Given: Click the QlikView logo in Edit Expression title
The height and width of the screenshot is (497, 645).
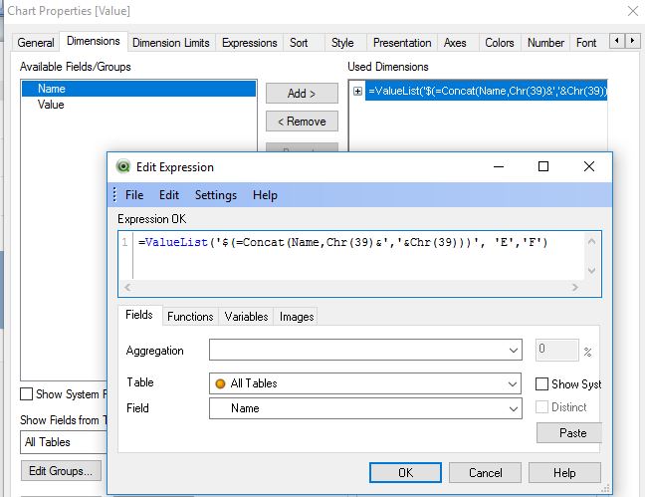Looking at the screenshot, I should [122, 166].
